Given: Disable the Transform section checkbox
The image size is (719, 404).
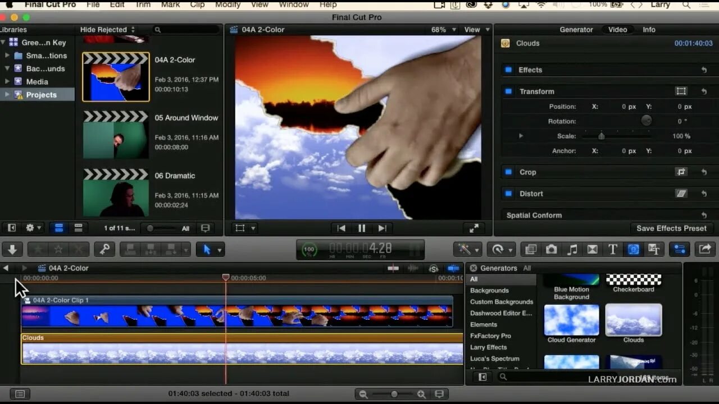Looking at the screenshot, I should [x=508, y=91].
